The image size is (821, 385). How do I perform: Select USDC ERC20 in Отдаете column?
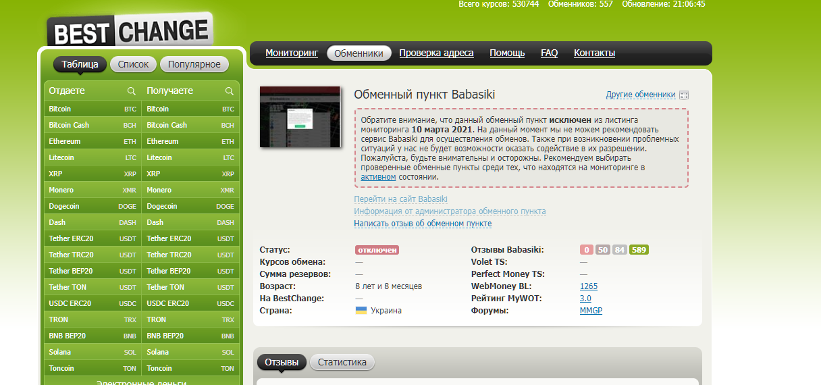tap(92, 303)
